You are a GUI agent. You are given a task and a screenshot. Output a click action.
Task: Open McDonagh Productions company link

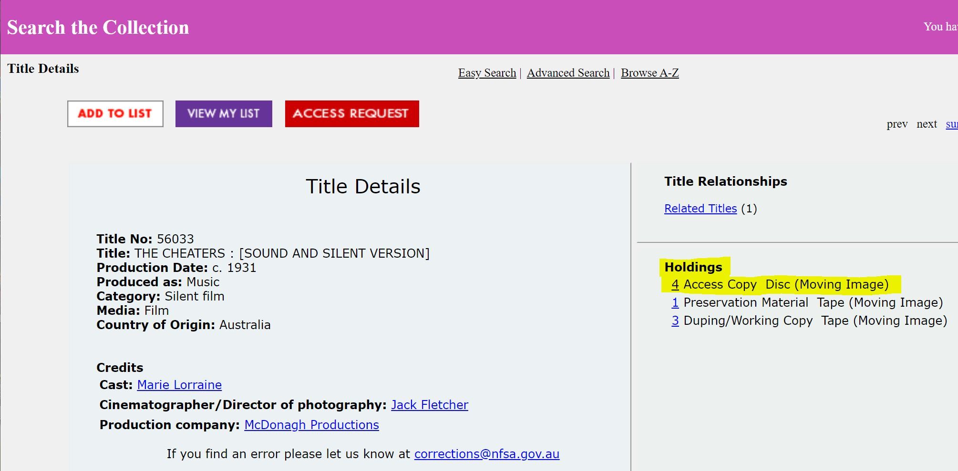coord(311,425)
